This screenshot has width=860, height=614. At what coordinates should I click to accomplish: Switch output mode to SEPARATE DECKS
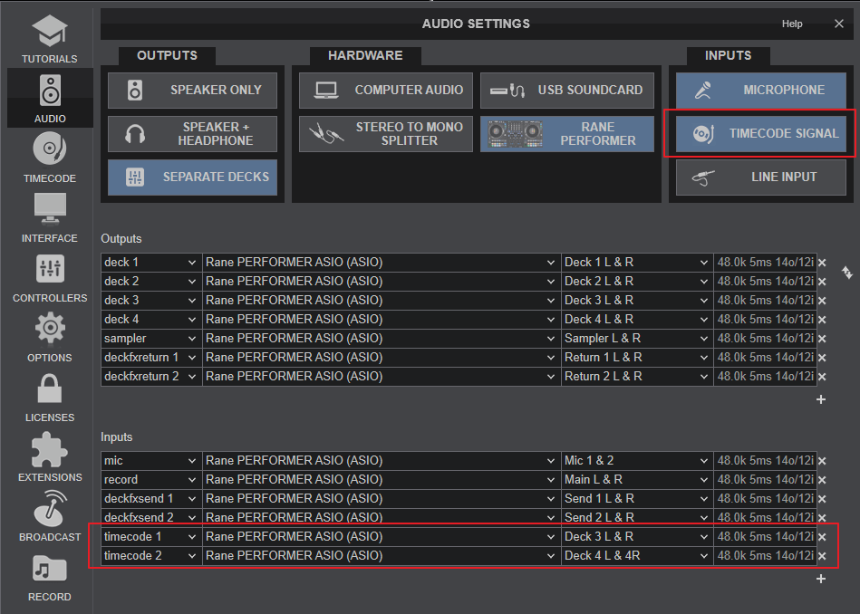coord(192,177)
